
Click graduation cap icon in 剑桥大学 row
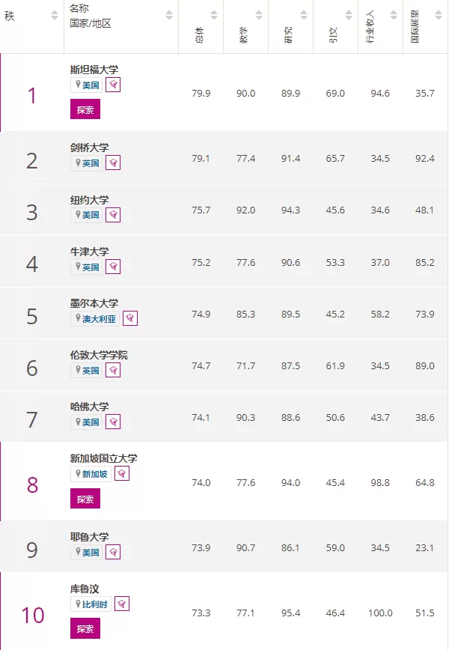point(113,163)
